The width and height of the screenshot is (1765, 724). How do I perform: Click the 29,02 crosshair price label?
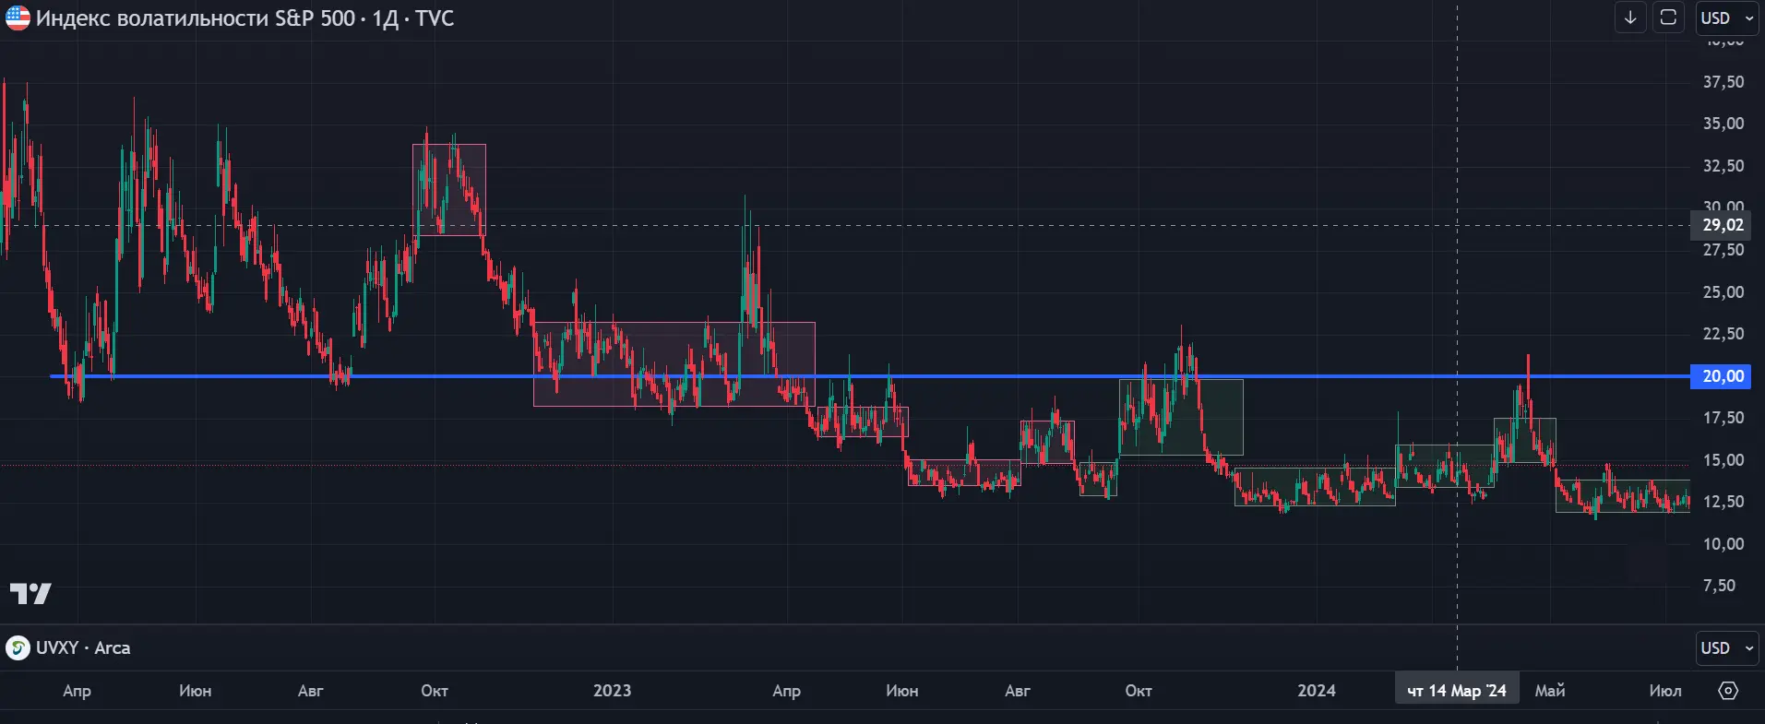1721,225
